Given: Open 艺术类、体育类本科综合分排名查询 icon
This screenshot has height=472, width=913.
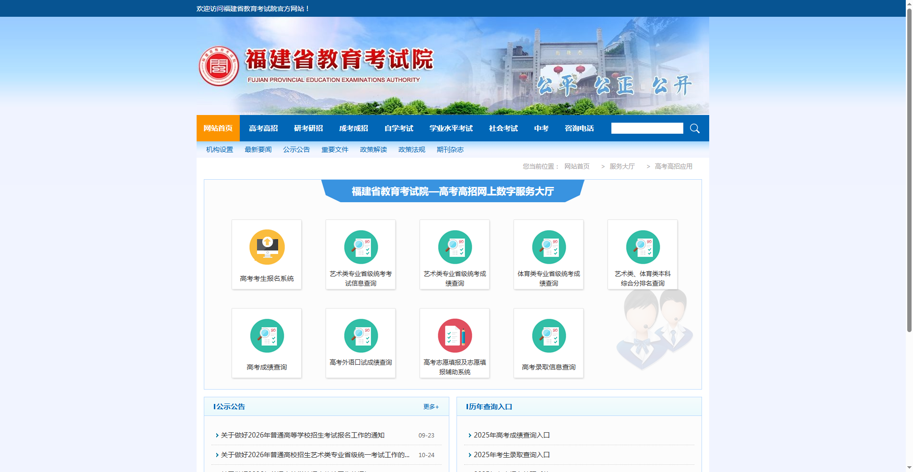Looking at the screenshot, I should tap(642, 254).
